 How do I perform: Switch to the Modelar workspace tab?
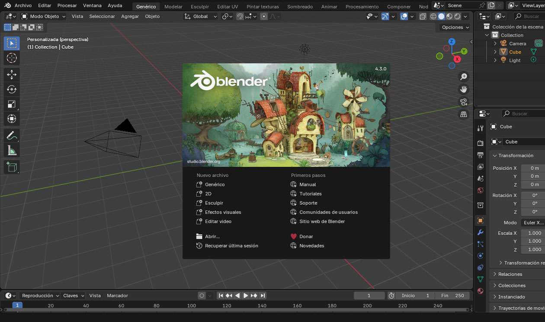pos(173,6)
